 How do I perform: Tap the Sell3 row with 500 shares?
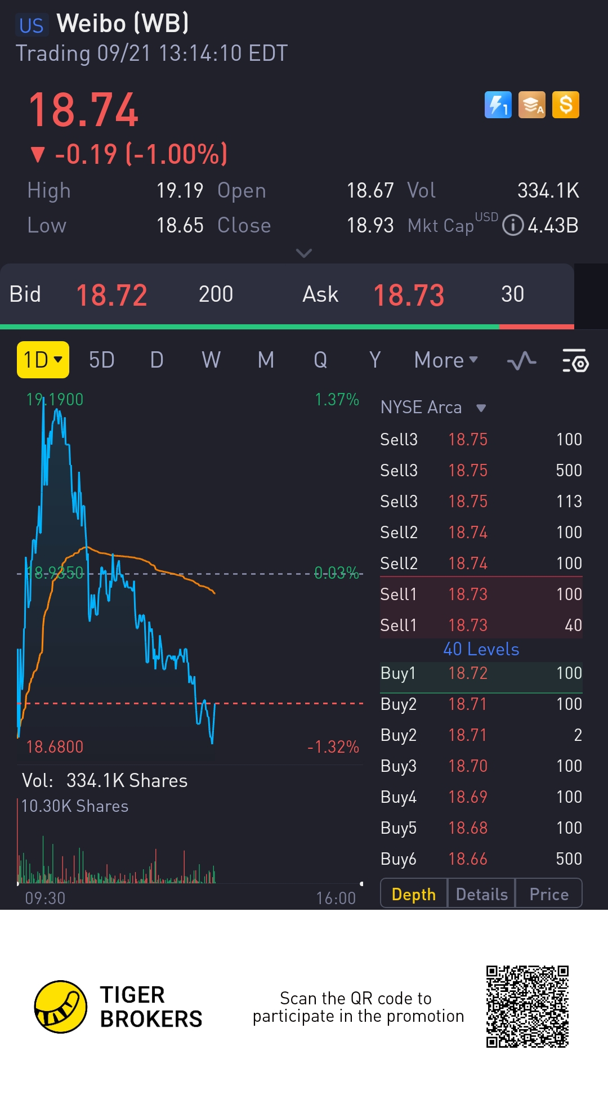(x=481, y=470)
